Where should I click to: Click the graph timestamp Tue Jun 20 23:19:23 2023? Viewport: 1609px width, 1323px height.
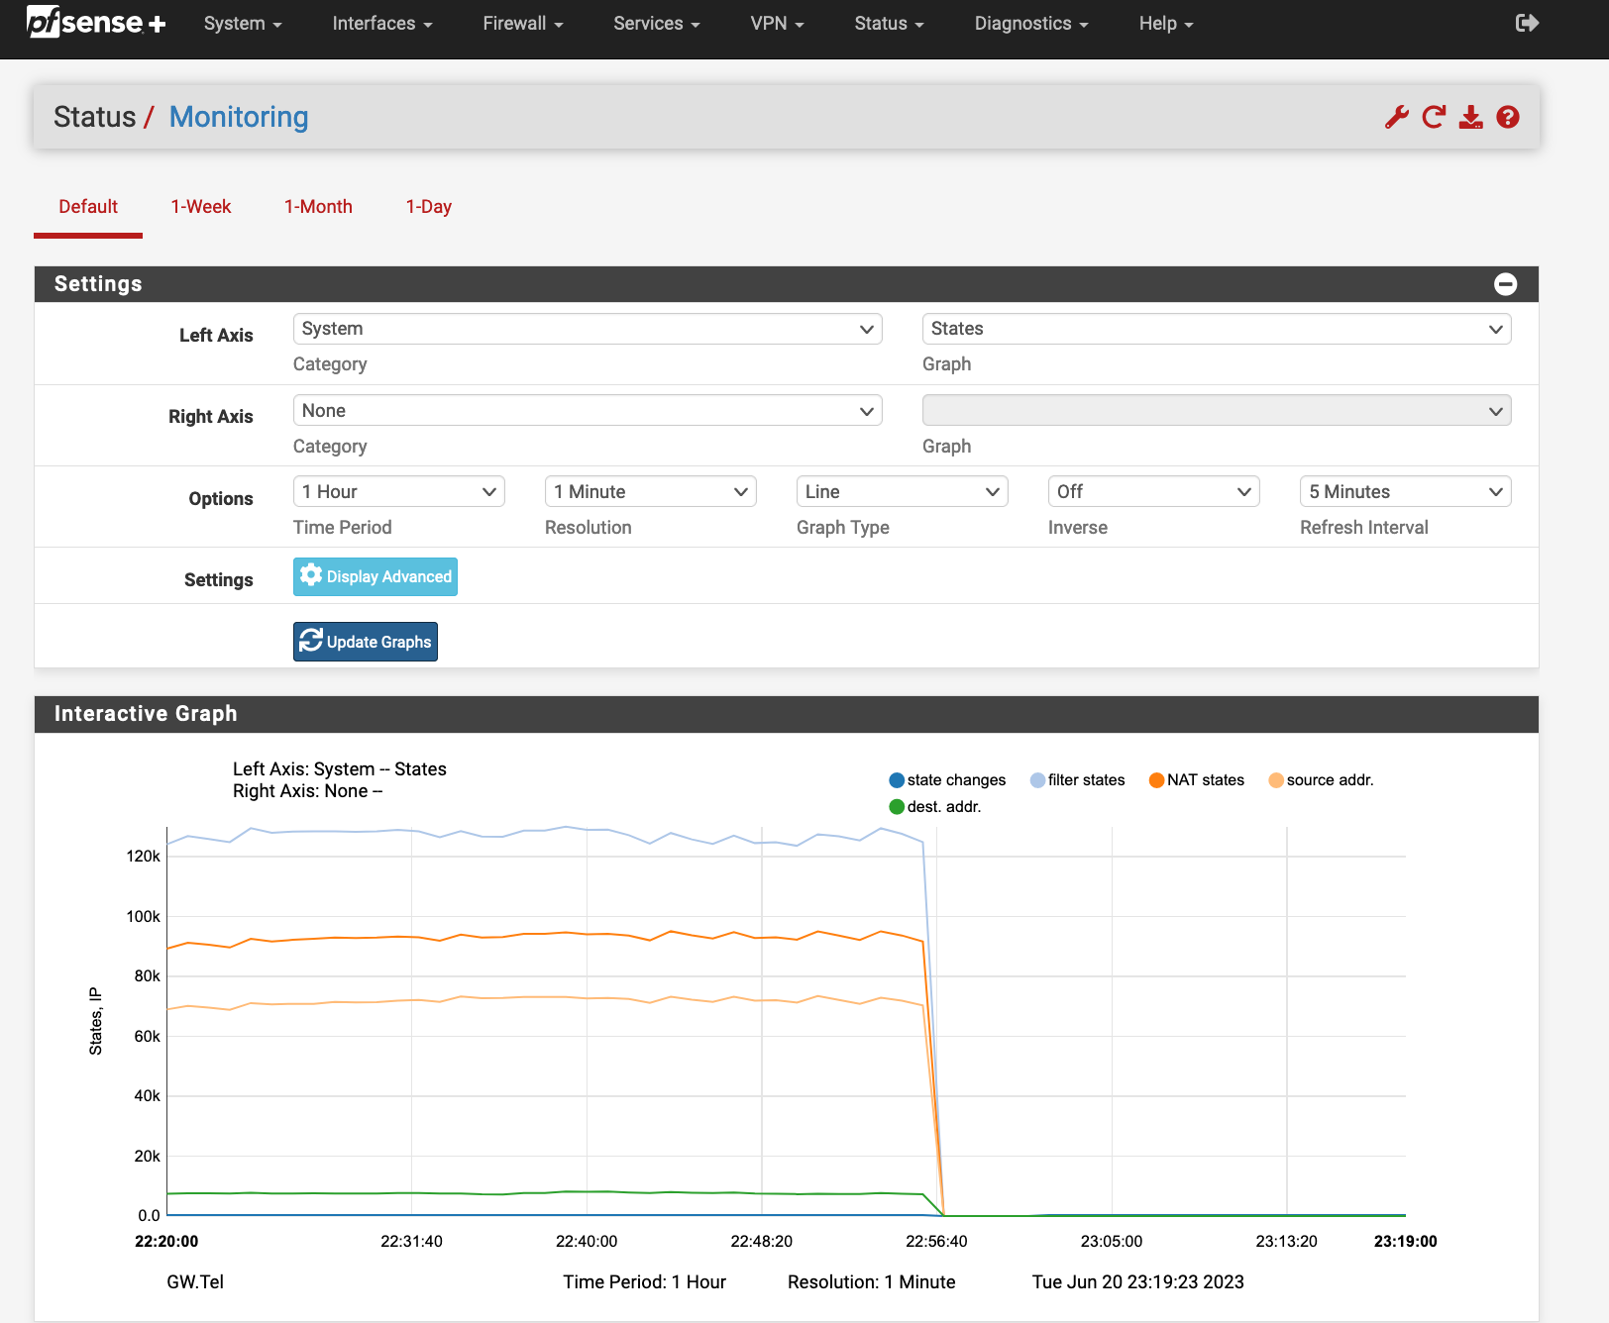[1138, 1282]
